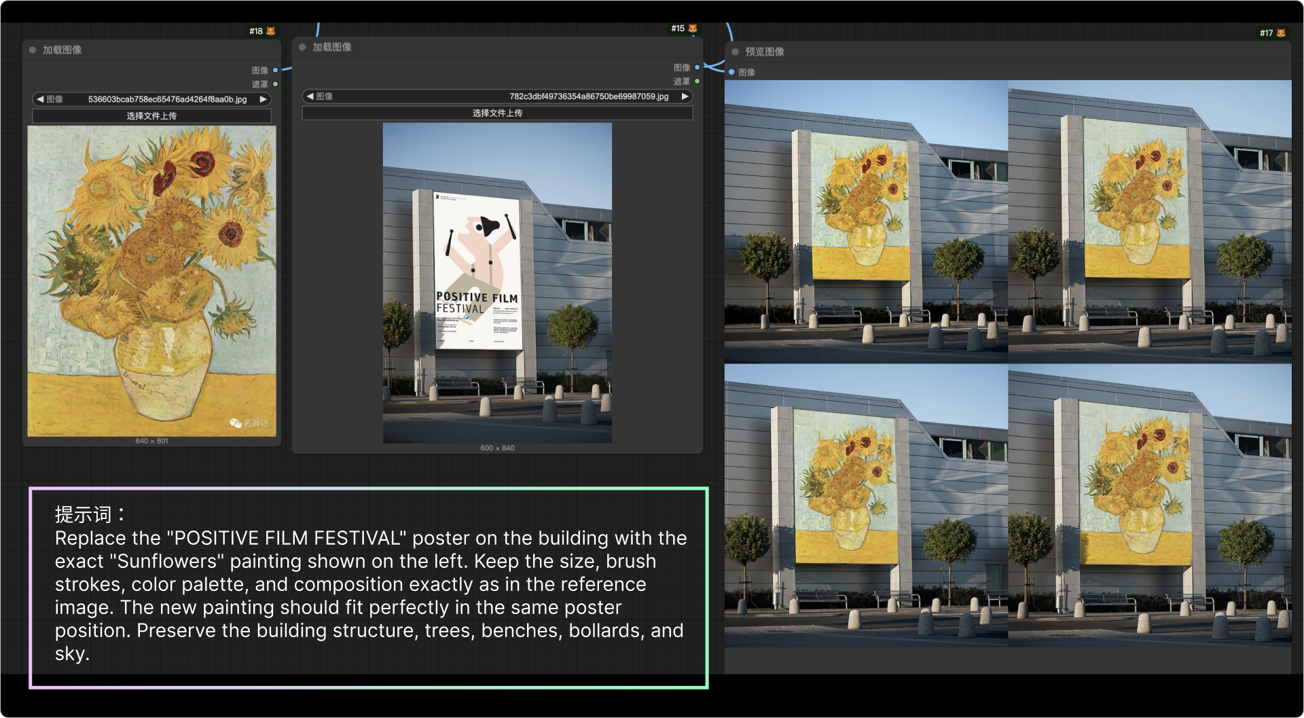This screenshot has width=1304, height=718.
Task: Click 选择文件上传 in node #18
Action: (151, 116)
